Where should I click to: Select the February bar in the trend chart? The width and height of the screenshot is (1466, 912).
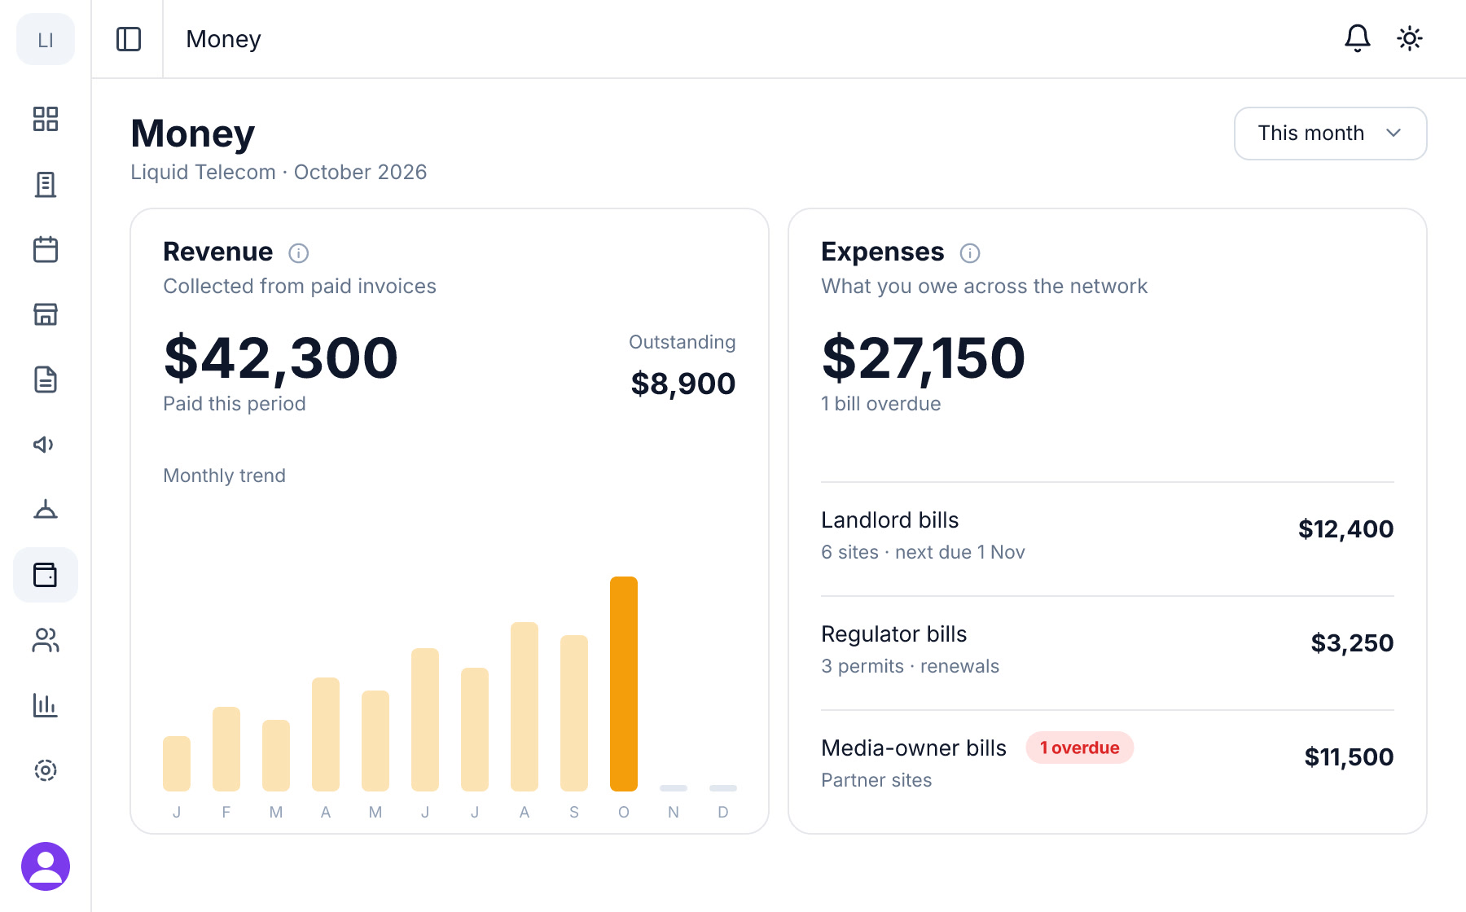coord(226,749)
